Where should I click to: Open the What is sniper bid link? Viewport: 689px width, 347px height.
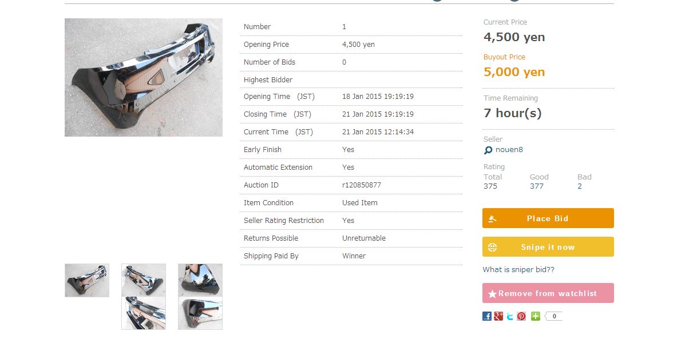click(518, 270)
